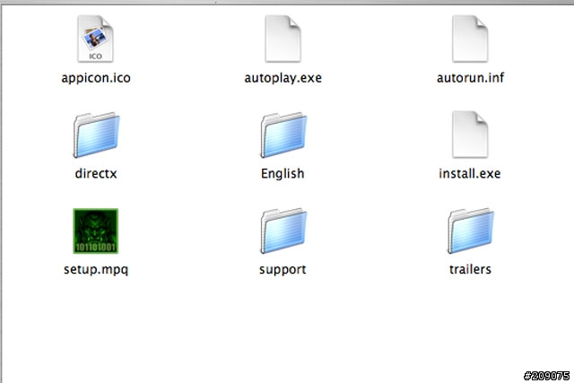The height and width of the screenshot is (383, 574).
Task: Select the green setup.mpq icon
Action: coord(96,231)
